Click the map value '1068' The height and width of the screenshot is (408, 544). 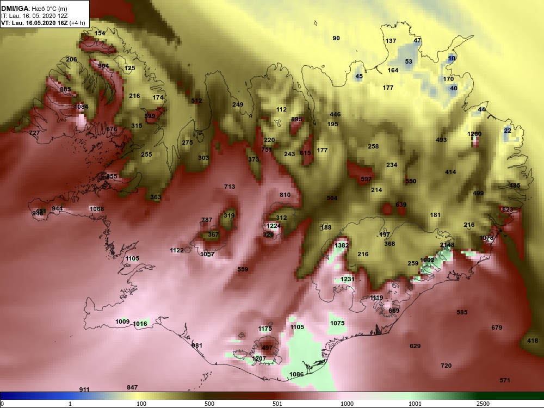point(97,209)
